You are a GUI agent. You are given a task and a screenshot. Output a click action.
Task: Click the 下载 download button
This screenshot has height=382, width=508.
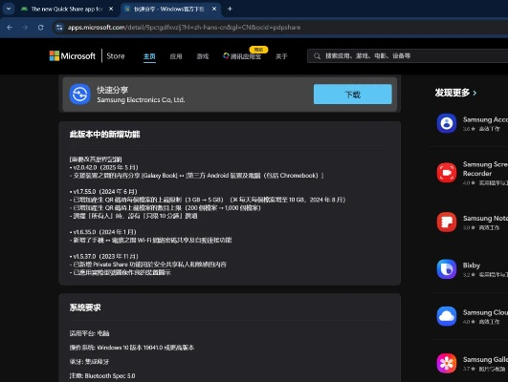(352, 95)
